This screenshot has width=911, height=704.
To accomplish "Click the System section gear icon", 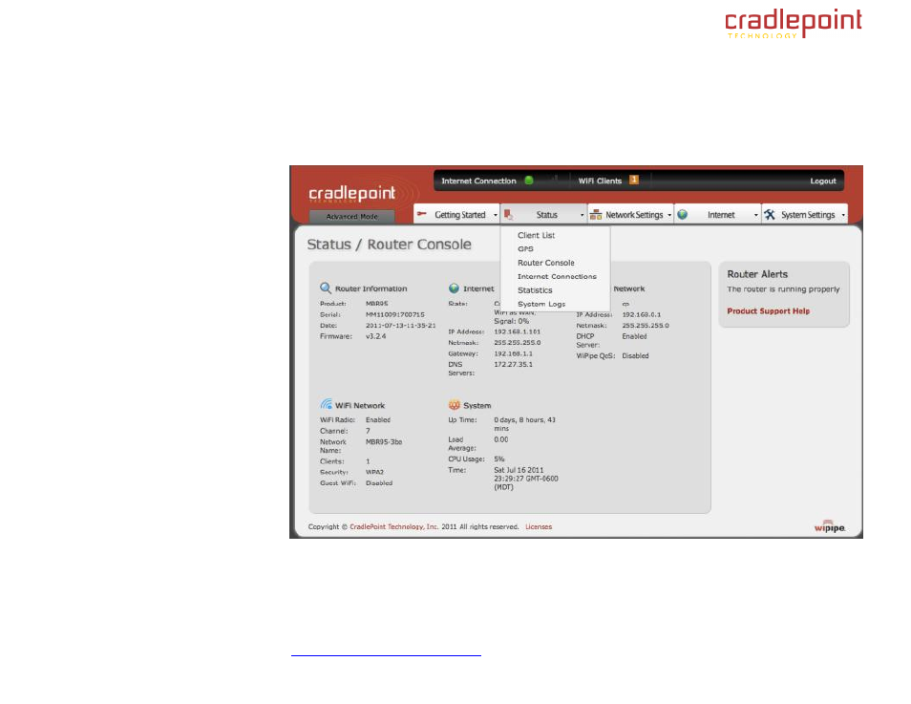I will 455,405.
